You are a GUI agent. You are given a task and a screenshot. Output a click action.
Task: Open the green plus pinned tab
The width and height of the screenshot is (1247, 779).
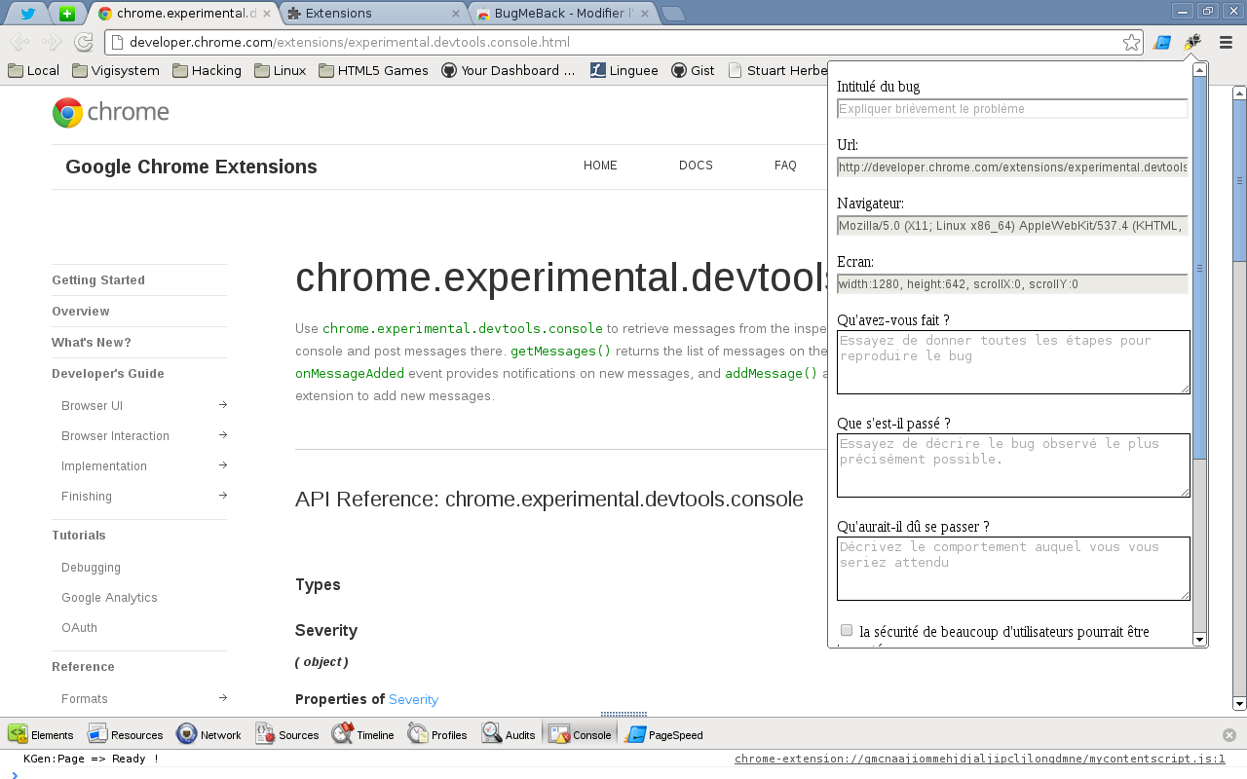67,14
